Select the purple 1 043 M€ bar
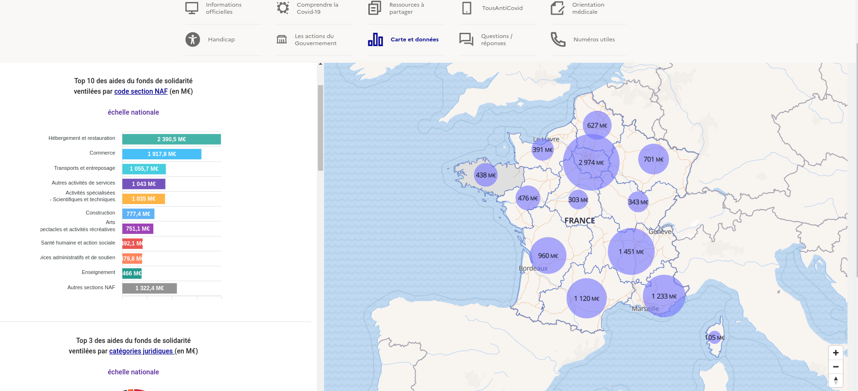The image size is (858, 391). pyautogui.click(x=144, y=184)
